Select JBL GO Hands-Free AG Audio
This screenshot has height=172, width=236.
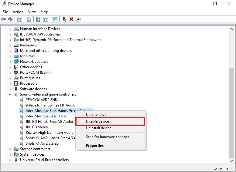coord(49,122)
